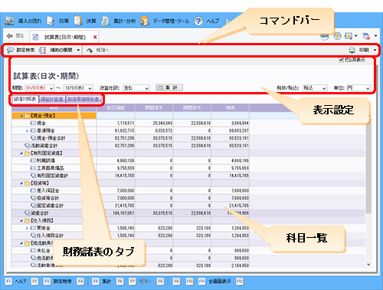383x290 pixels.
Task: Click the scrollbar down arrow at bottom right
Action: pos(368,265)
